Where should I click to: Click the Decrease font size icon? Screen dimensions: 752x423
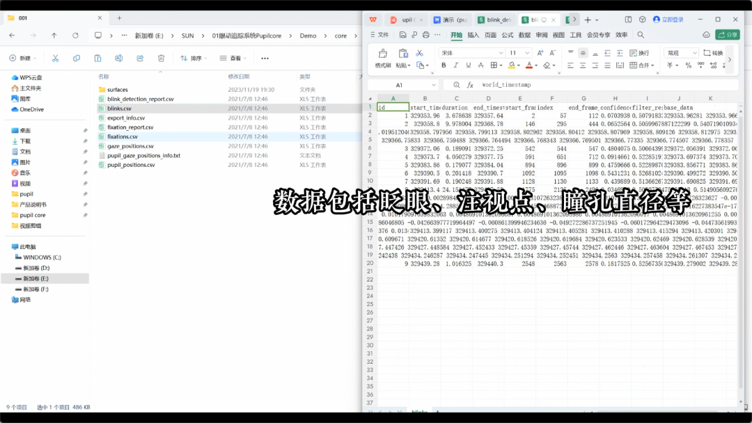pos(552,53)
